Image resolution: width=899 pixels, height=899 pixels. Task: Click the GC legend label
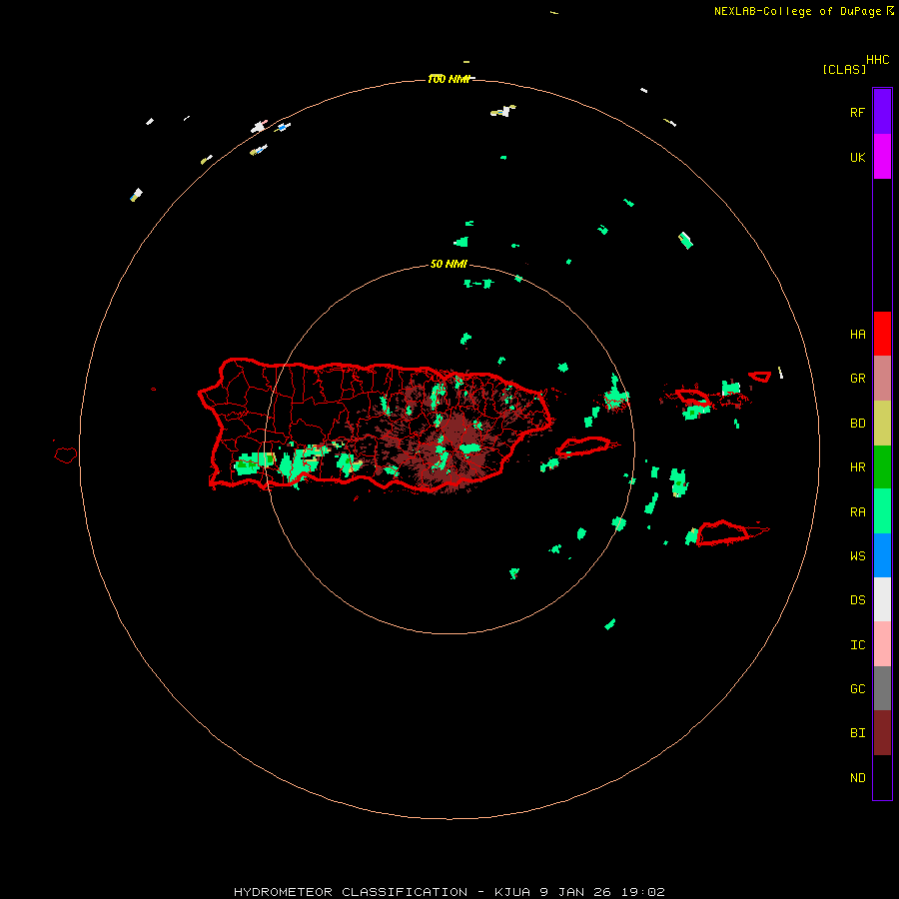point(857,689)
